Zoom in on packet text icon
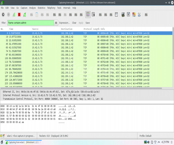Screen dimensions: 174x145 coord(100,14)
